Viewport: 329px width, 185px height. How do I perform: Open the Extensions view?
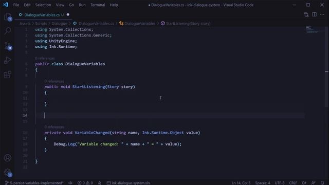coord(8,75)
